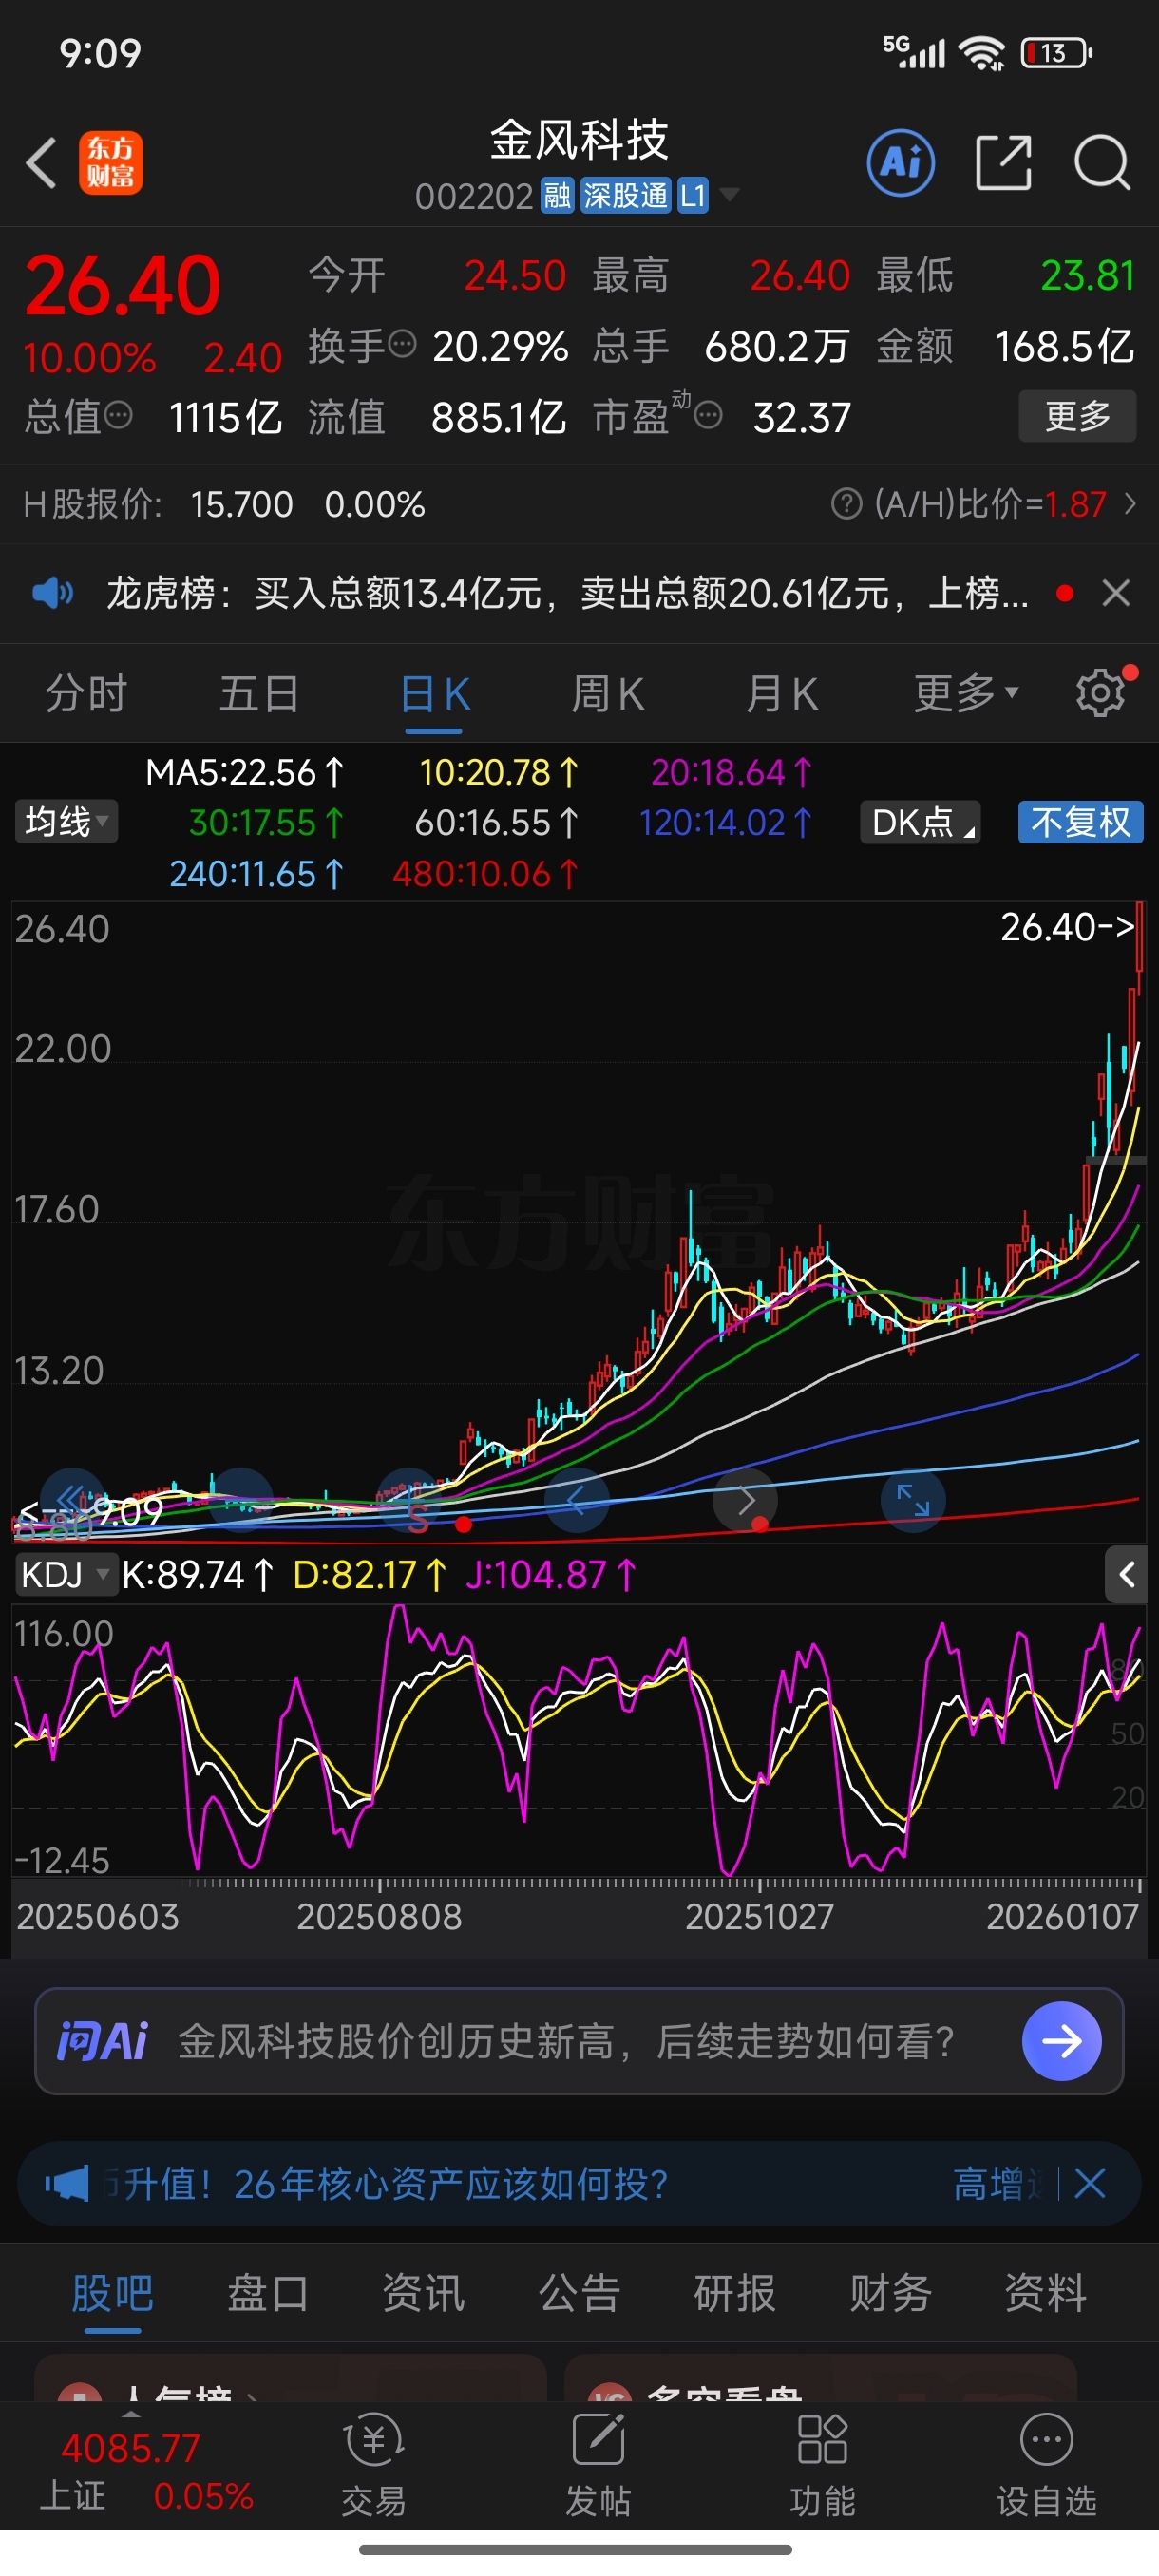1159x2576 pixels.
Task: Tap the 20251027 date label
Action: tap(759, 1916)
